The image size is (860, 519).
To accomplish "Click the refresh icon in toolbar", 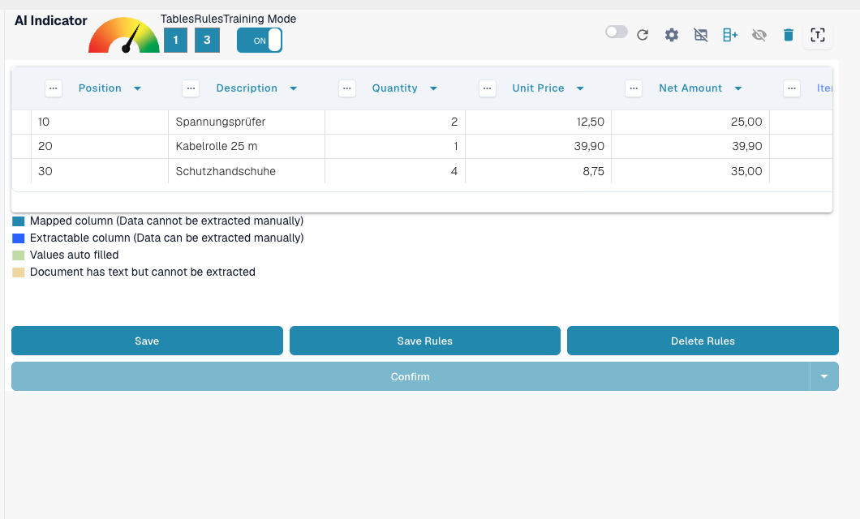I will [x=643, y=35].
